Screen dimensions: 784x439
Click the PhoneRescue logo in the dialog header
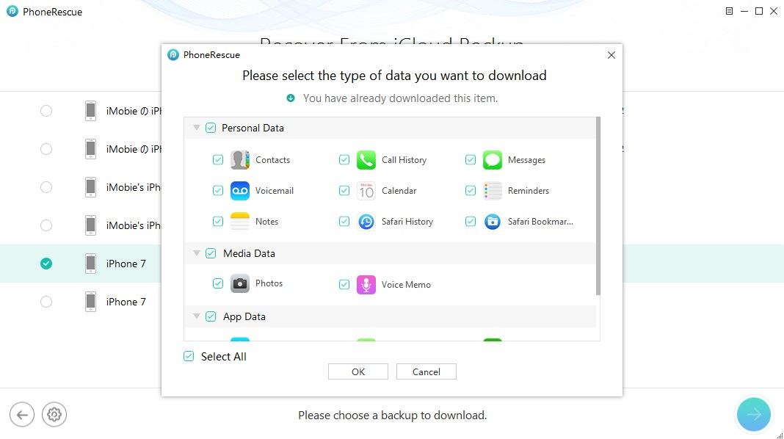click(173, 55)
